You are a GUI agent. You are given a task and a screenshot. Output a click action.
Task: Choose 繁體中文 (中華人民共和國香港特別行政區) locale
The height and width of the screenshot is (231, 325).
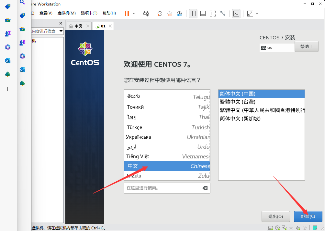tap(261, 110)
